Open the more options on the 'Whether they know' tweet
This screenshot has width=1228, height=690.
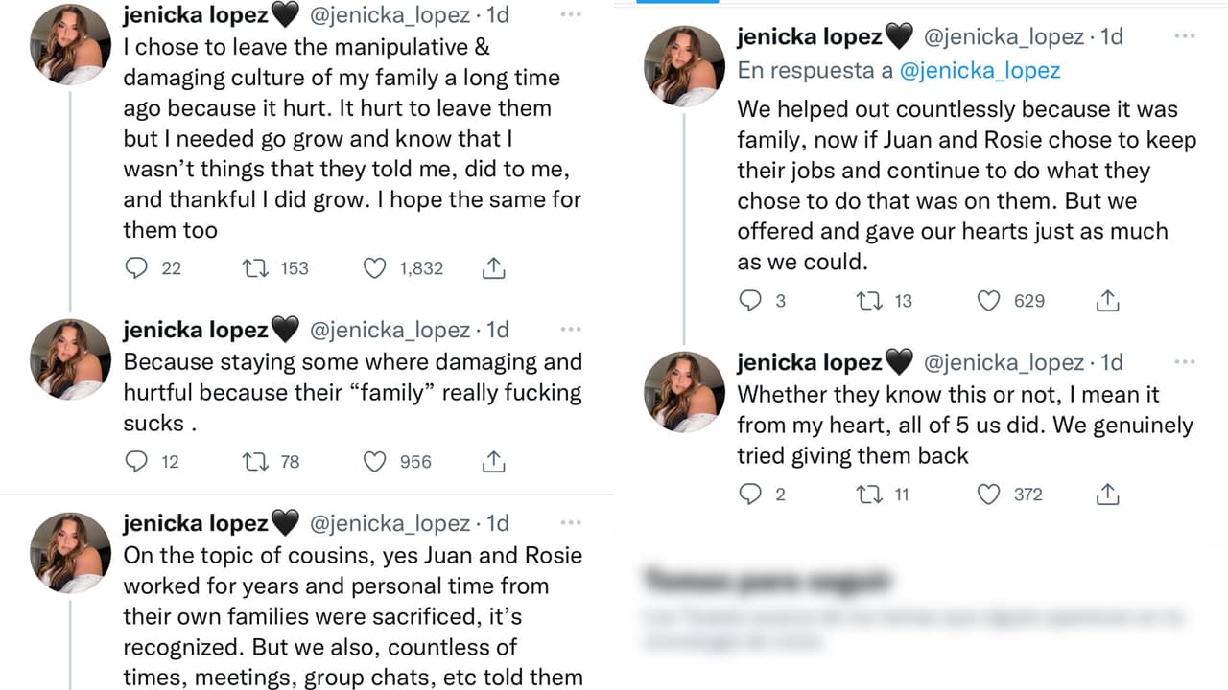(x=1184, y=361)
